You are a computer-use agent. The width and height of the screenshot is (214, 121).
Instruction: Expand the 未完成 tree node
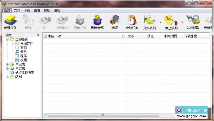point(7,64)
